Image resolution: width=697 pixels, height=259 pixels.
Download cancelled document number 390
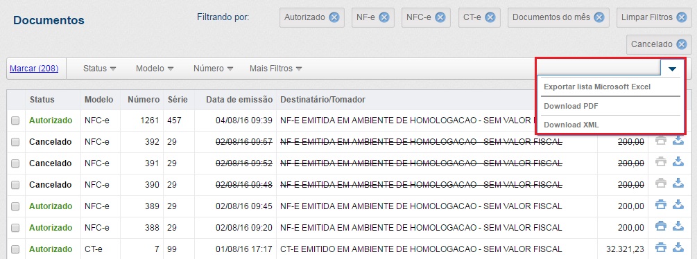(678, 184)
